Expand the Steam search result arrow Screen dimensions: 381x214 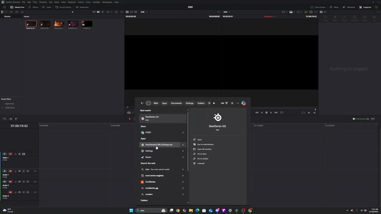[x=183, y=157]
